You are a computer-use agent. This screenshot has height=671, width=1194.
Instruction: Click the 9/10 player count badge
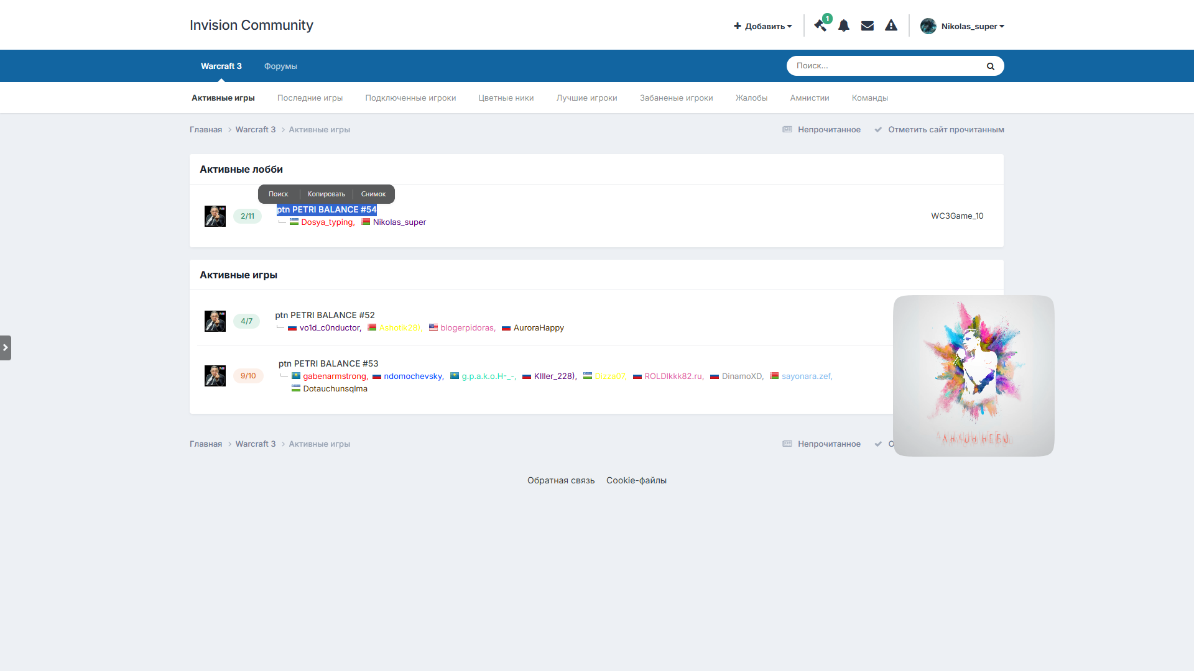click(248, 376)
